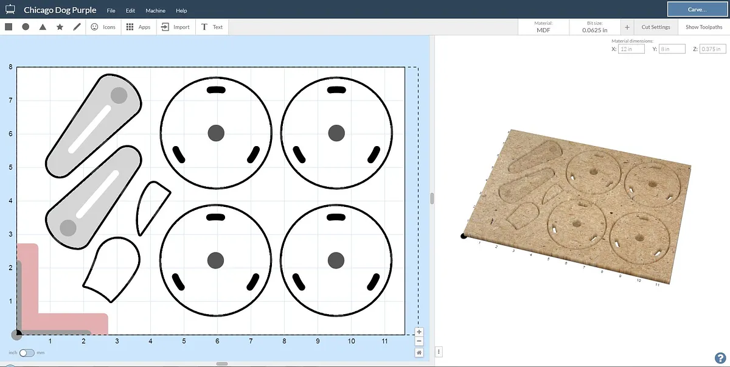The height and width of the screenshot is (367, 730).
Task: Toggle units between inch and mm
Action: (27, 353)
